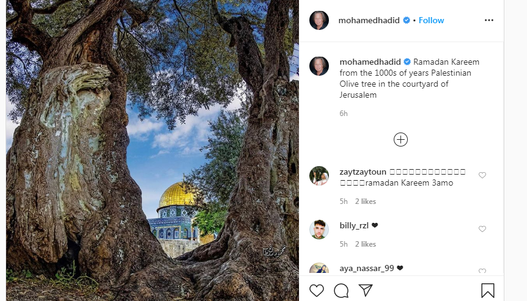Open billy_rzl's profile picture
This screenshot has width=527, height=301.
pyautogui.click(x=319, y=230)
